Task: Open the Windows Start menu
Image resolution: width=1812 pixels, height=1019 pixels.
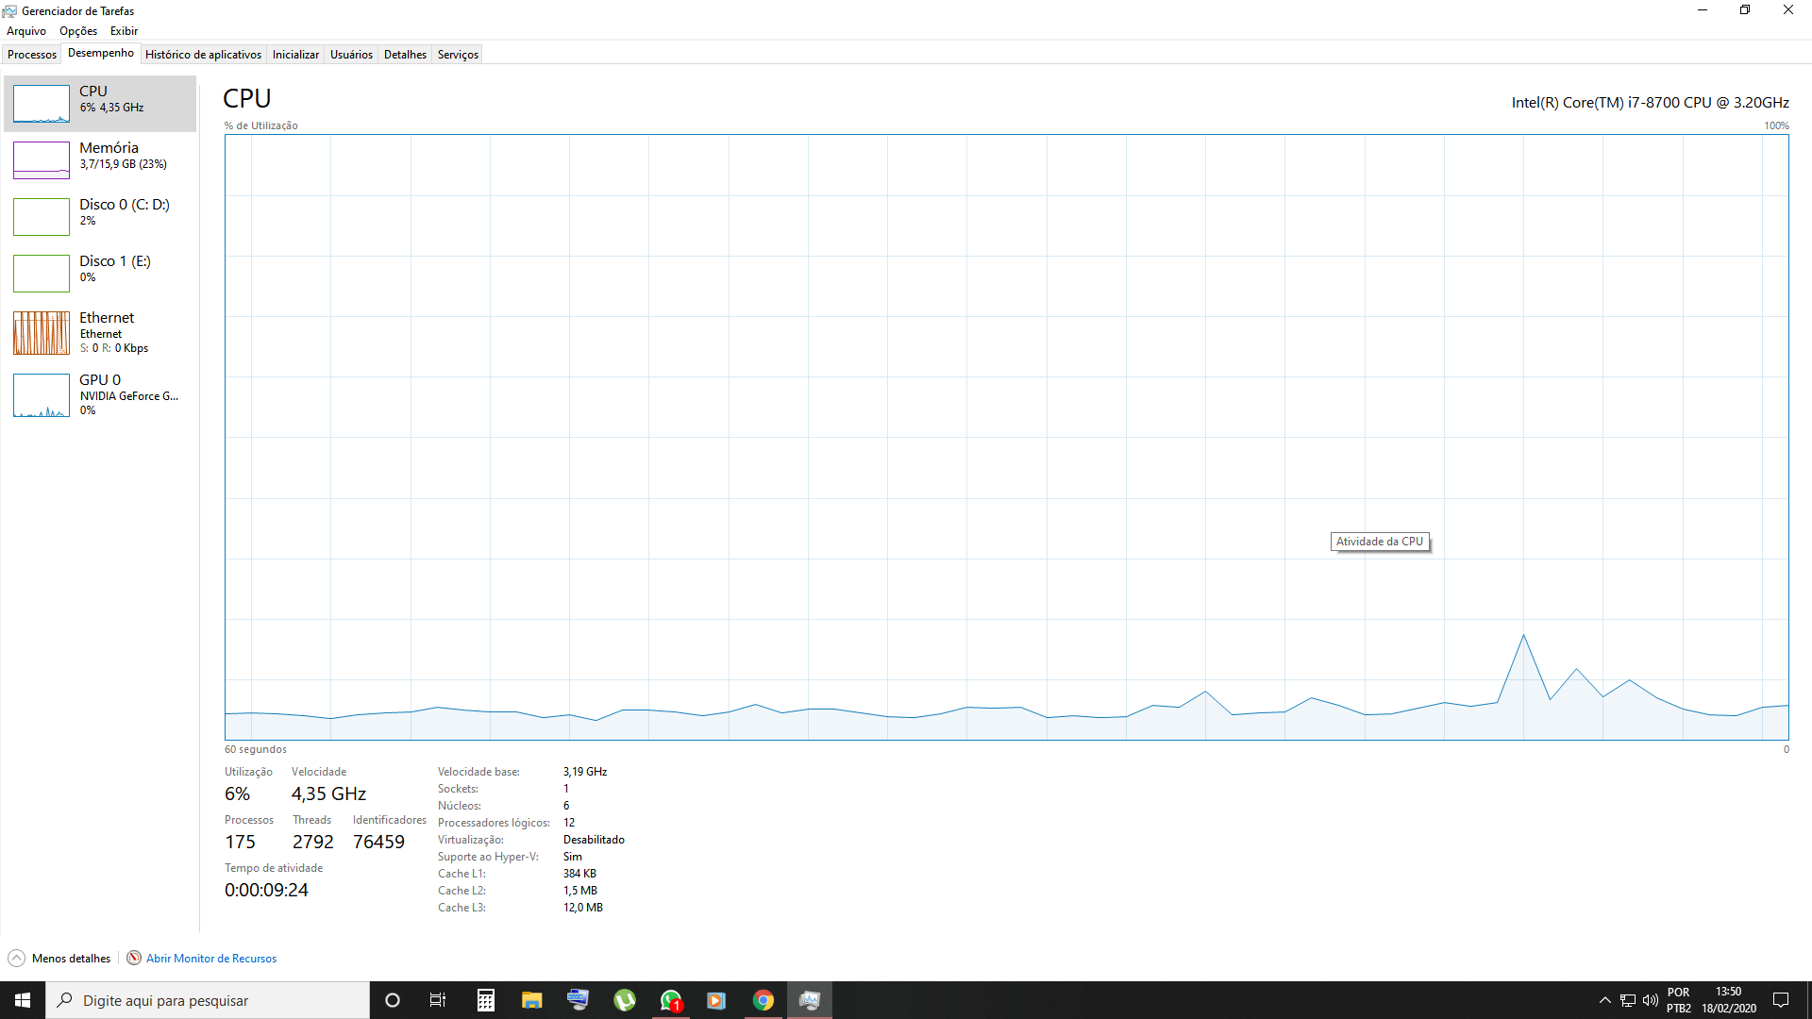Action: click(x=23, y=1000)
